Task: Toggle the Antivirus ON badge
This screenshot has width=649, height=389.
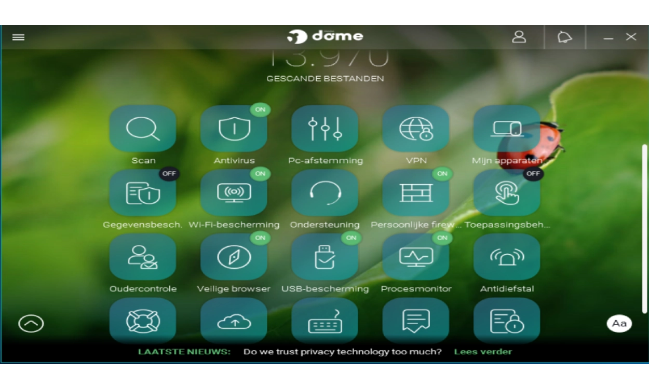Action: tap(260, 109)
